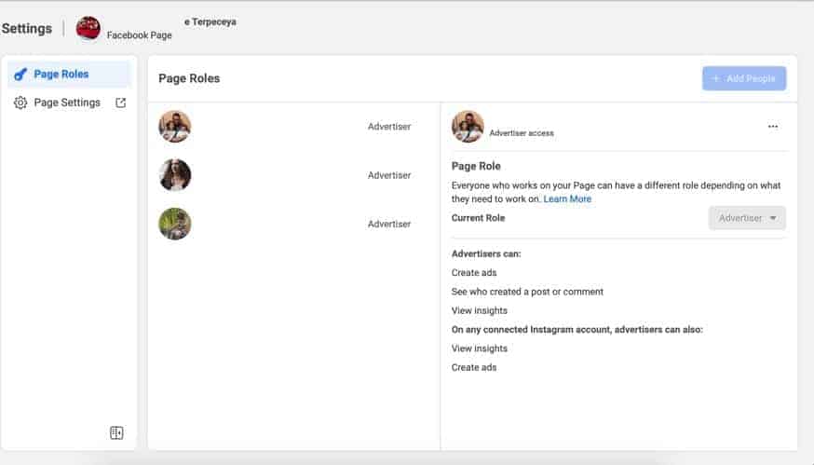Open Page Settings via external link icon
The image size is (814, 465).
click(x=120, y=103)
